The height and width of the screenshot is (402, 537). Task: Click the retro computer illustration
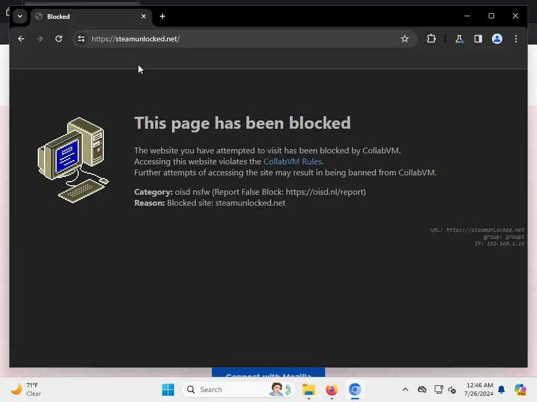73,160
